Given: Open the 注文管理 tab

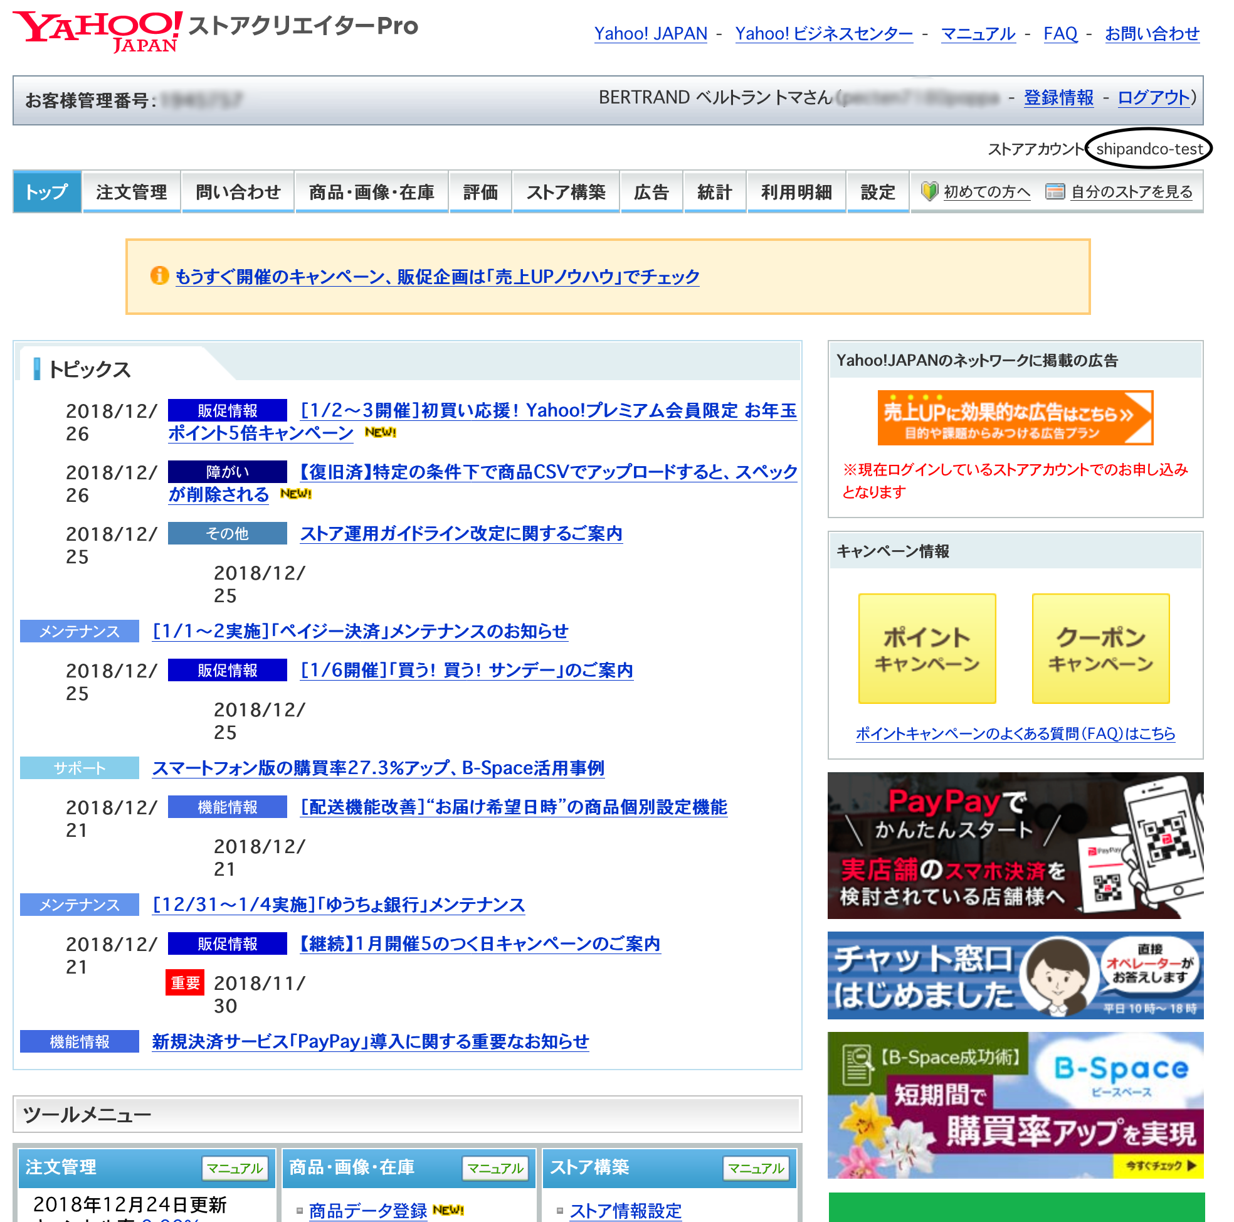Looking at the screenshot, I should point(132,192).
